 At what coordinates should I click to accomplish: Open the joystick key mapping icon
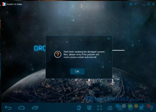pyautogui.click(x=120, y=108)
